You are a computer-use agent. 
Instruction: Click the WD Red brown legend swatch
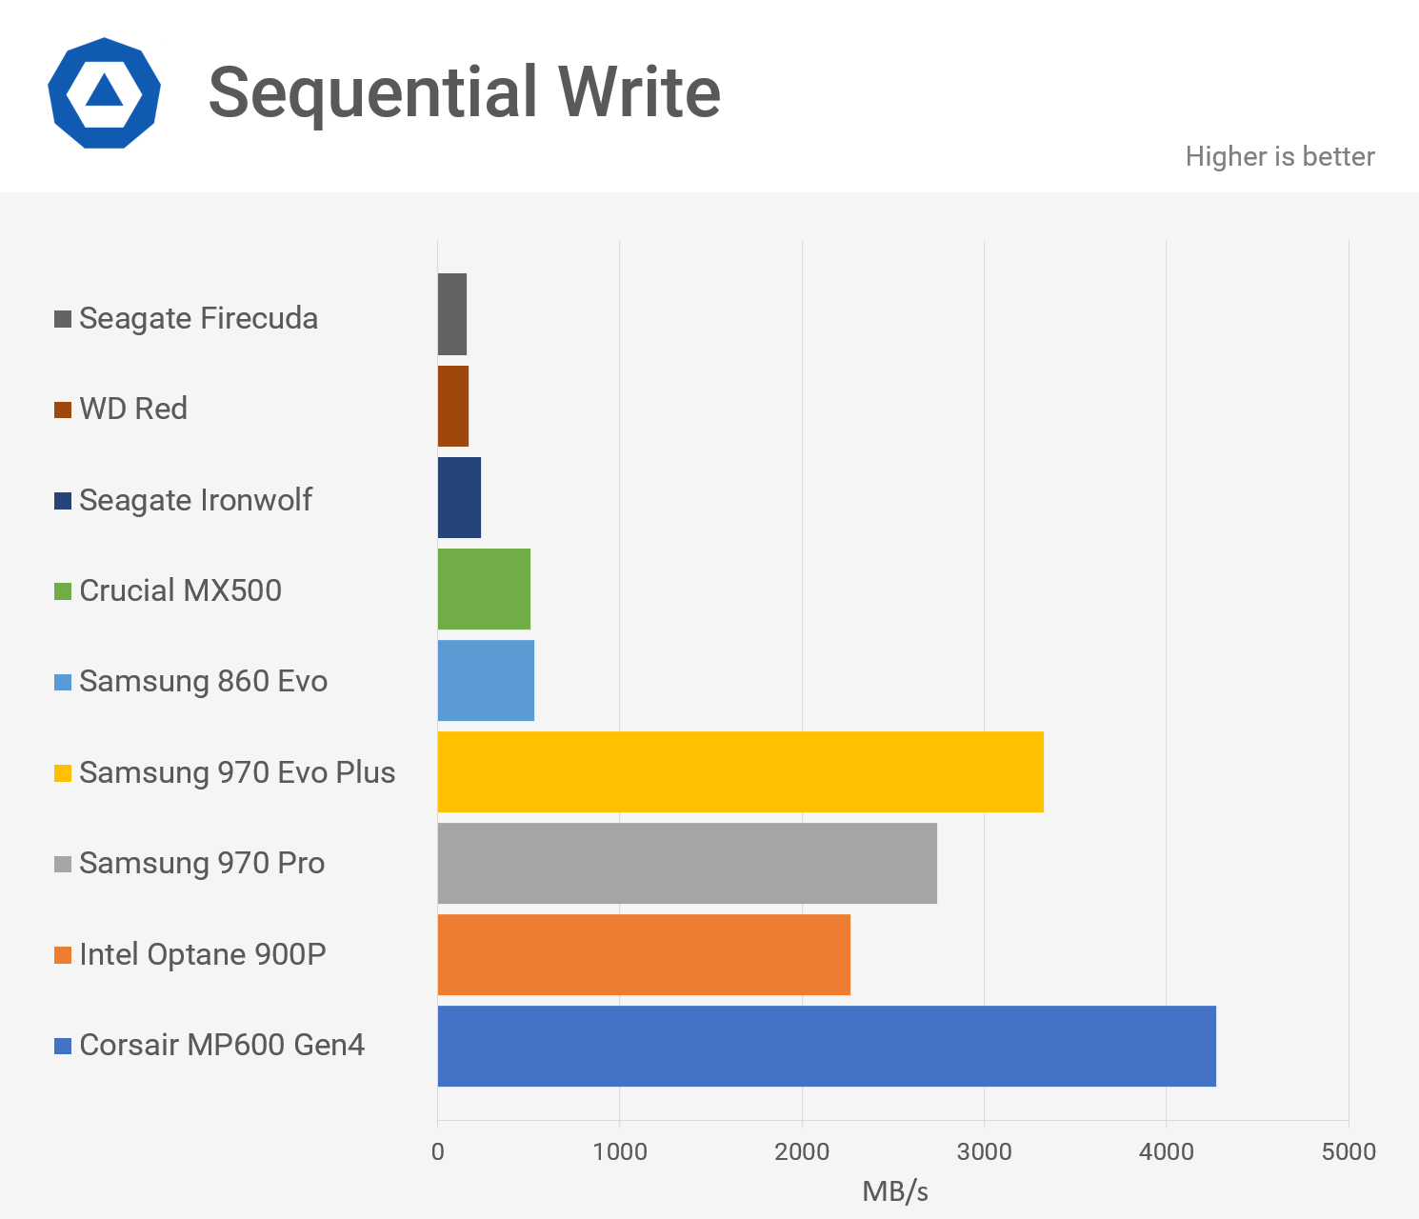click(x=63, y=410)
